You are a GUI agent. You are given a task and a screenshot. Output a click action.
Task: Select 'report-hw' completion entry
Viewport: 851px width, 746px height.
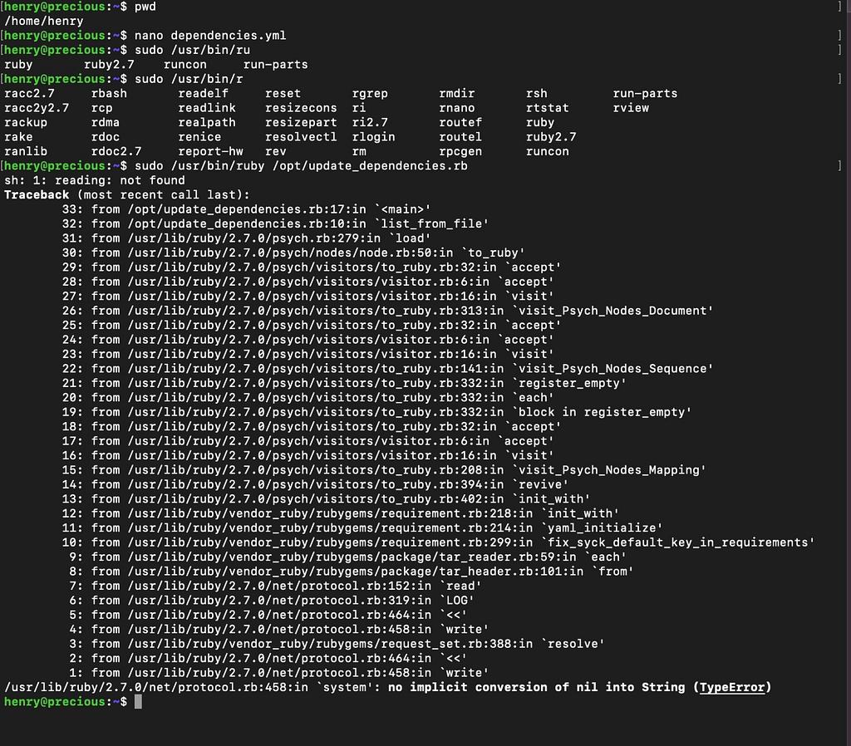(210, 151)
